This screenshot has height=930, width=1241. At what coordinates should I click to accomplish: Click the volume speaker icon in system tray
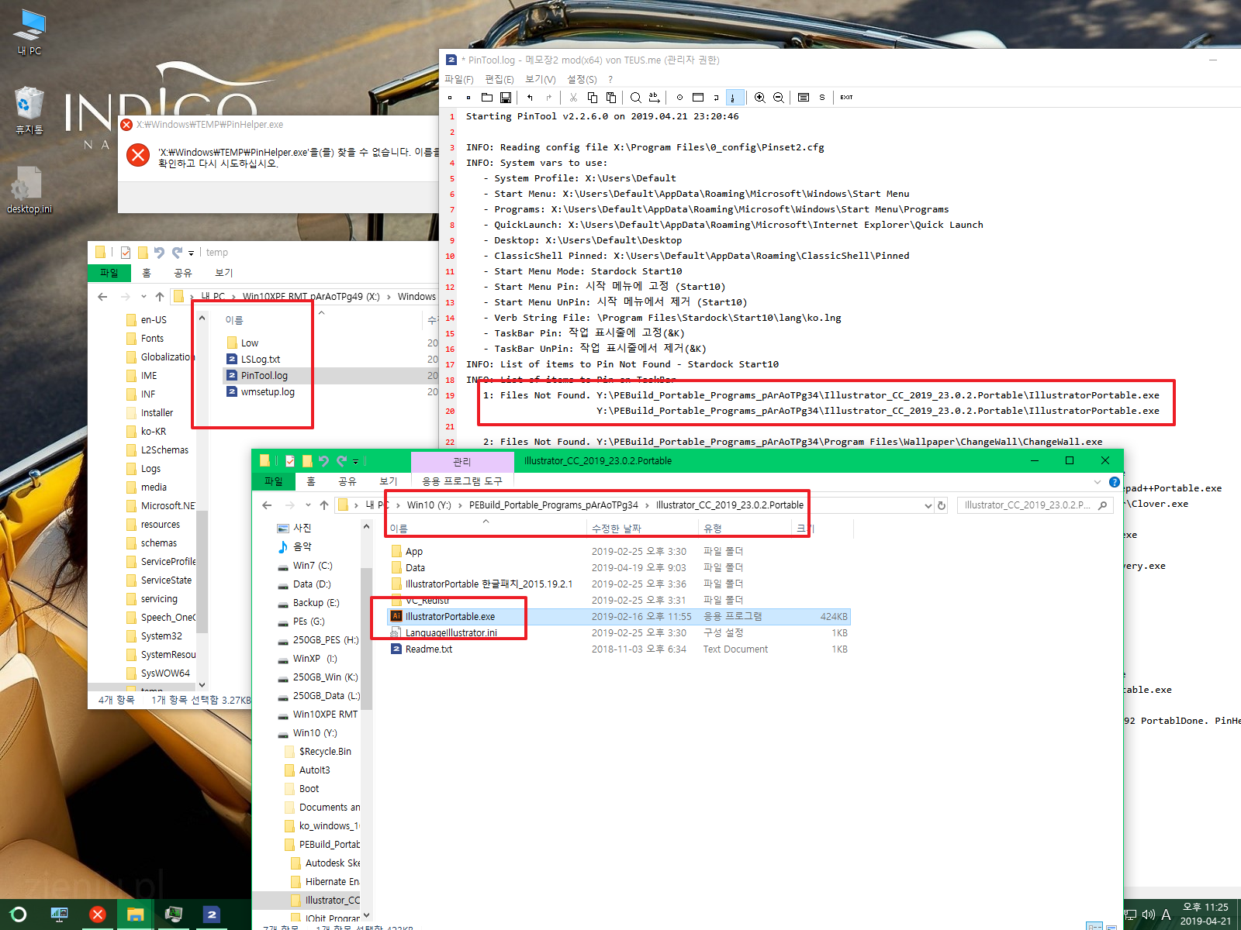1148,914
